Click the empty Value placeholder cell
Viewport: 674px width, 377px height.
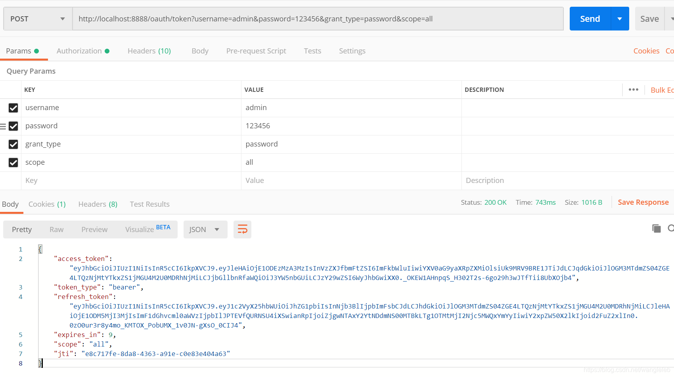pos(351,181)
